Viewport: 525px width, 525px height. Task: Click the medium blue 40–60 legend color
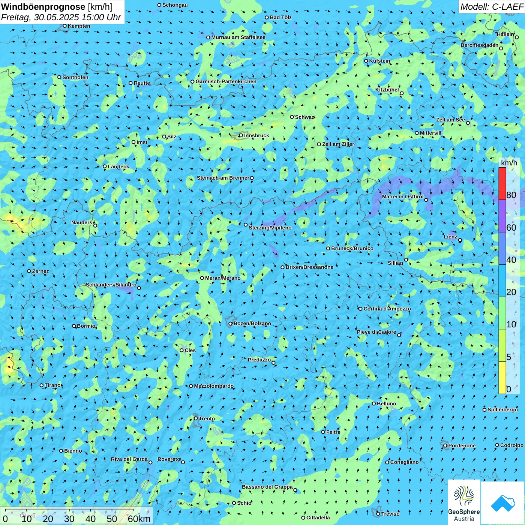click(x=502, y=249)
